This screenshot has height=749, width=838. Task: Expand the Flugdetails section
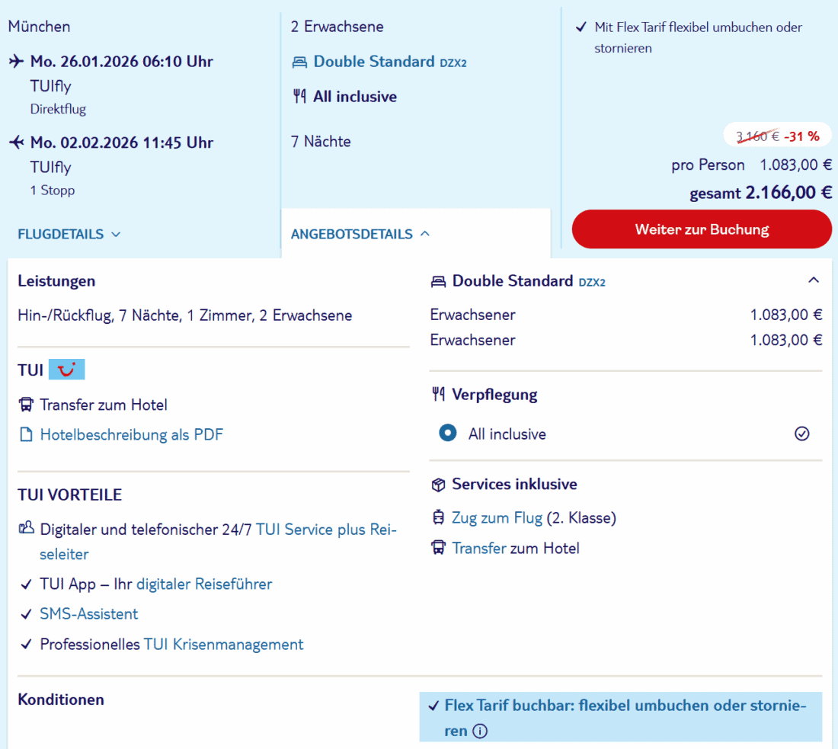[x=69, y=234]
